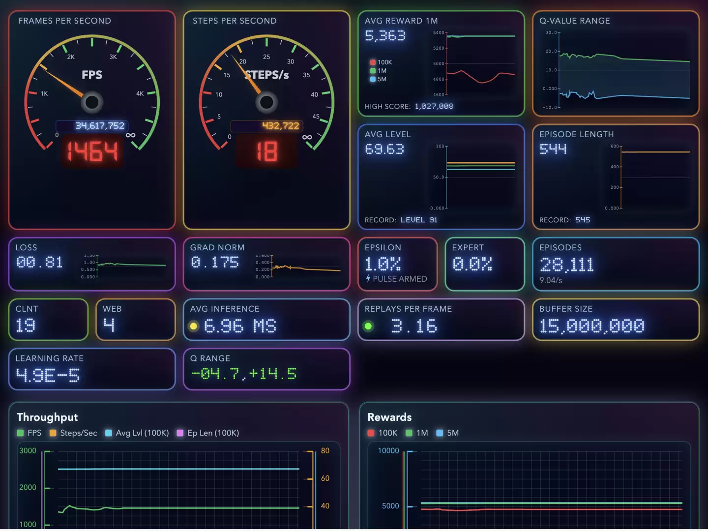The width and height of the screenshot is (708, 531).
Task: Click the 432,722 step counter
Action: coord(266,126)
